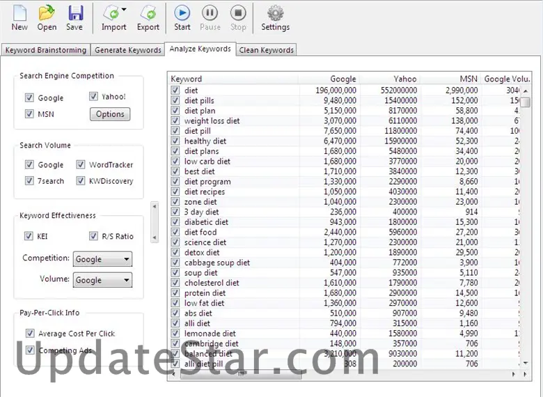Uncheck the Yahoo! competition checkbox
Viewport: 543px width, 397px height.
click(x=94, y=97)
